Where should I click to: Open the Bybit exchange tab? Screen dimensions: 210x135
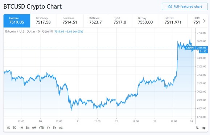point(120,21)
